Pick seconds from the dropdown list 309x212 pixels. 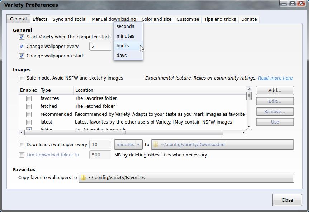pos(125,26)
